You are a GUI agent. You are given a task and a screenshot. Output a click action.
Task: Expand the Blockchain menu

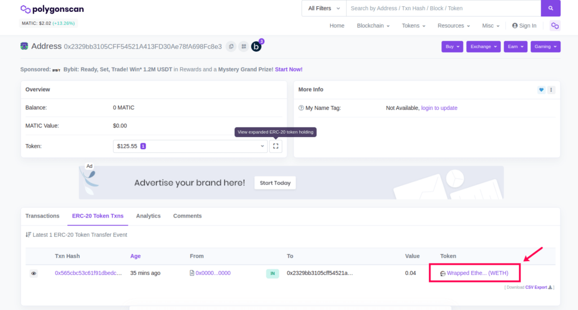373,26
